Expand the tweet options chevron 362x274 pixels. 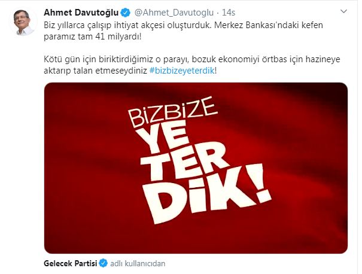(x=344, y=11)
